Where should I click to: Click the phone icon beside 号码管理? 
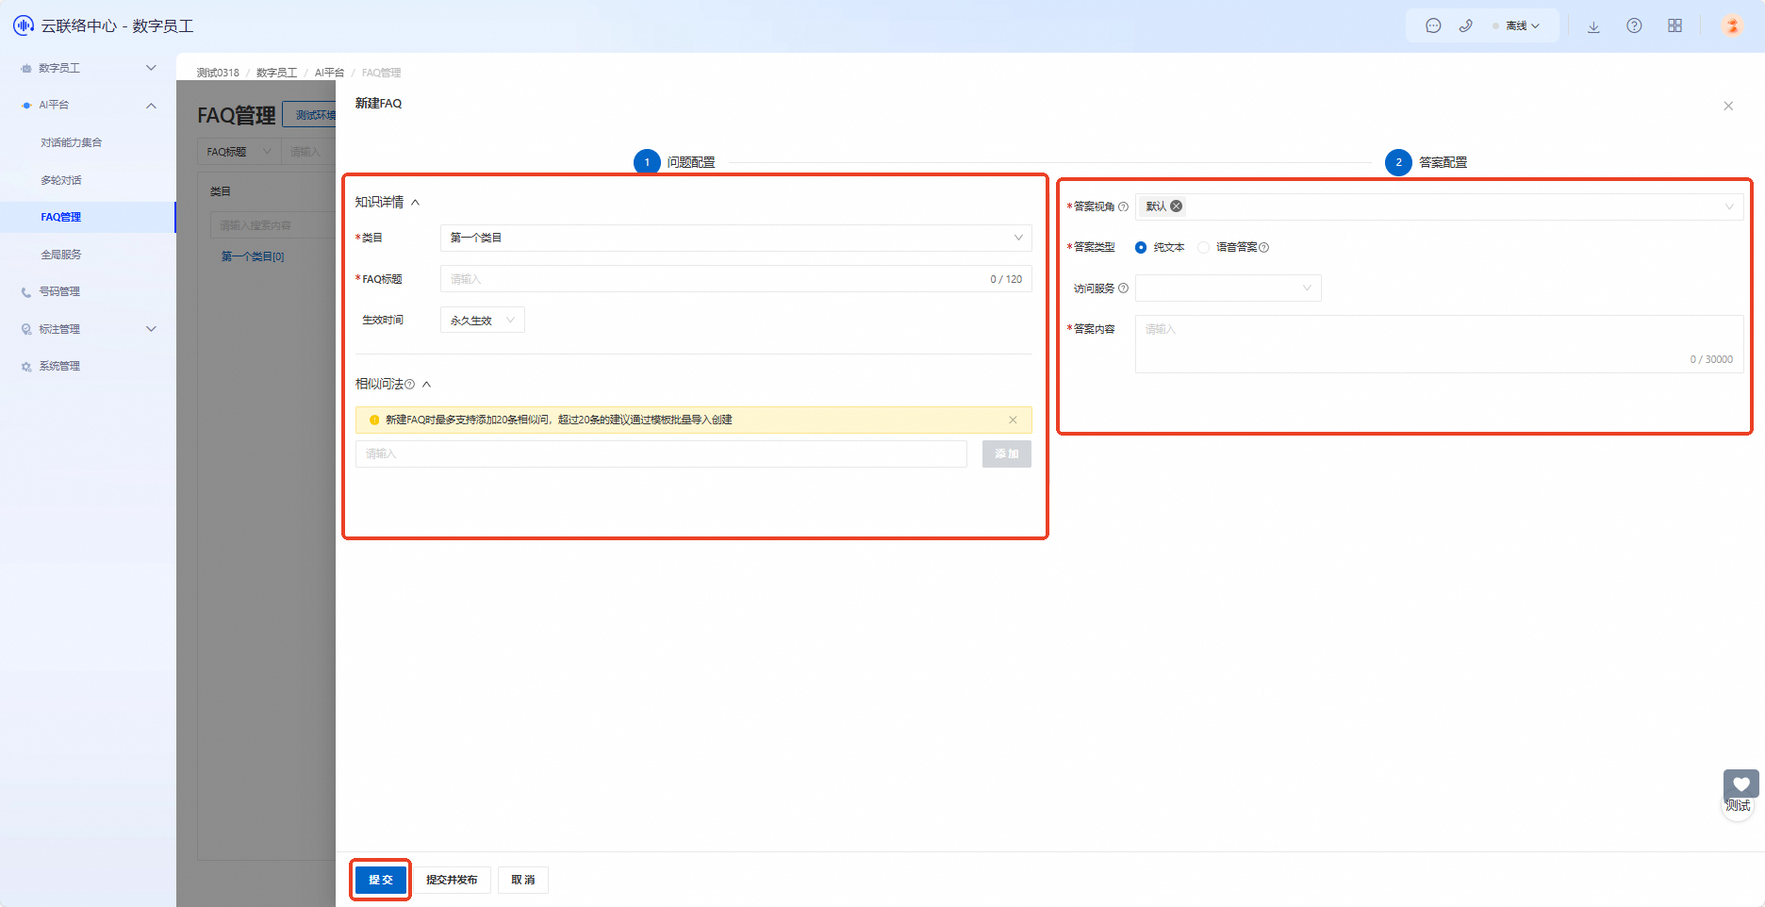26,292
